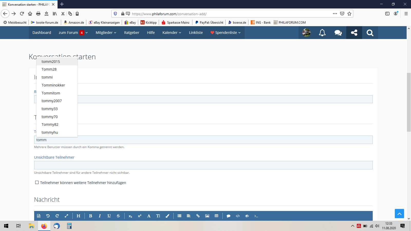Toggle bold formatting in editor toolbar

[x=90, y=216]
